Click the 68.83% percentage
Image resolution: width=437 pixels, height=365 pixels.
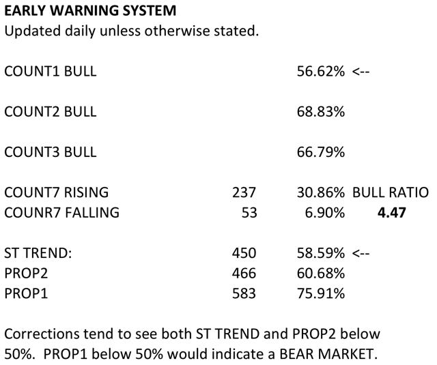[321, 112]
